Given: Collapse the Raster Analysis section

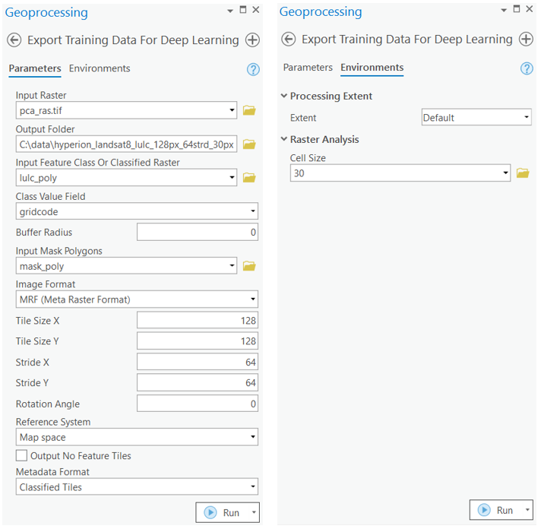Looking at the screenshot, I should click(284, 140).
